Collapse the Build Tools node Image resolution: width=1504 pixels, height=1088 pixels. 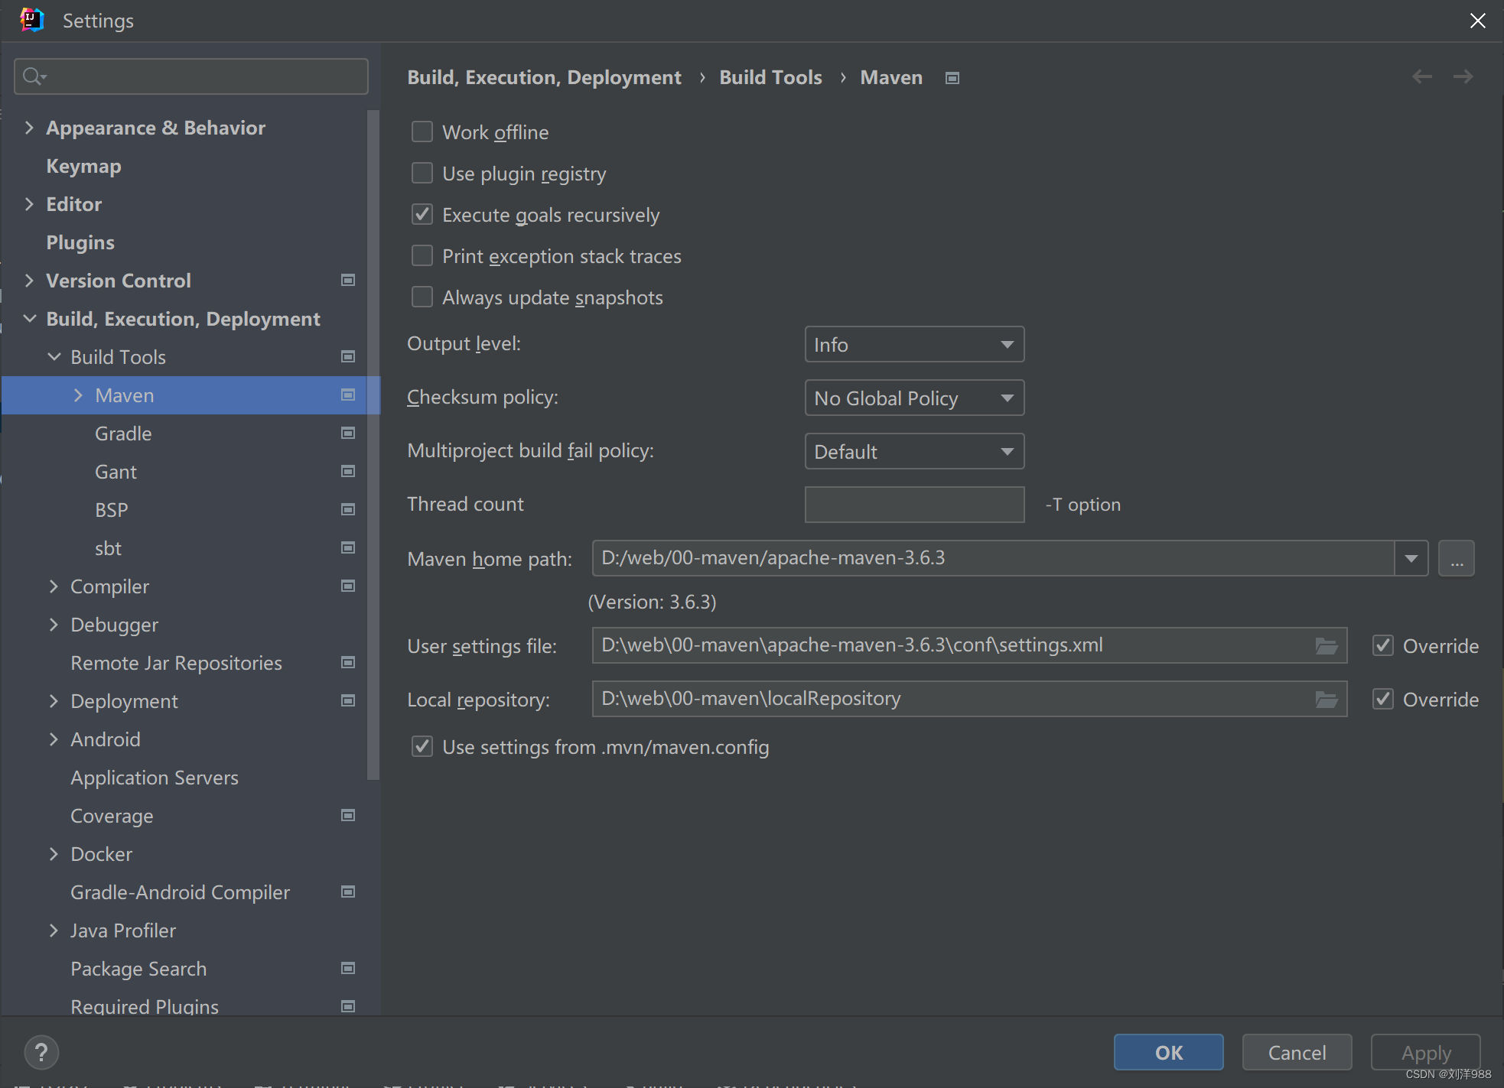pyautogui.click(x=54, y=357)
